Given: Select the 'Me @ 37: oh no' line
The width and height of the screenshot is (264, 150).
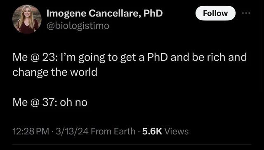Looking at the screenshot, I should 50,103.
